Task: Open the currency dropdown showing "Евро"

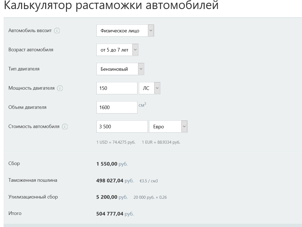Action: click(168, 127)
